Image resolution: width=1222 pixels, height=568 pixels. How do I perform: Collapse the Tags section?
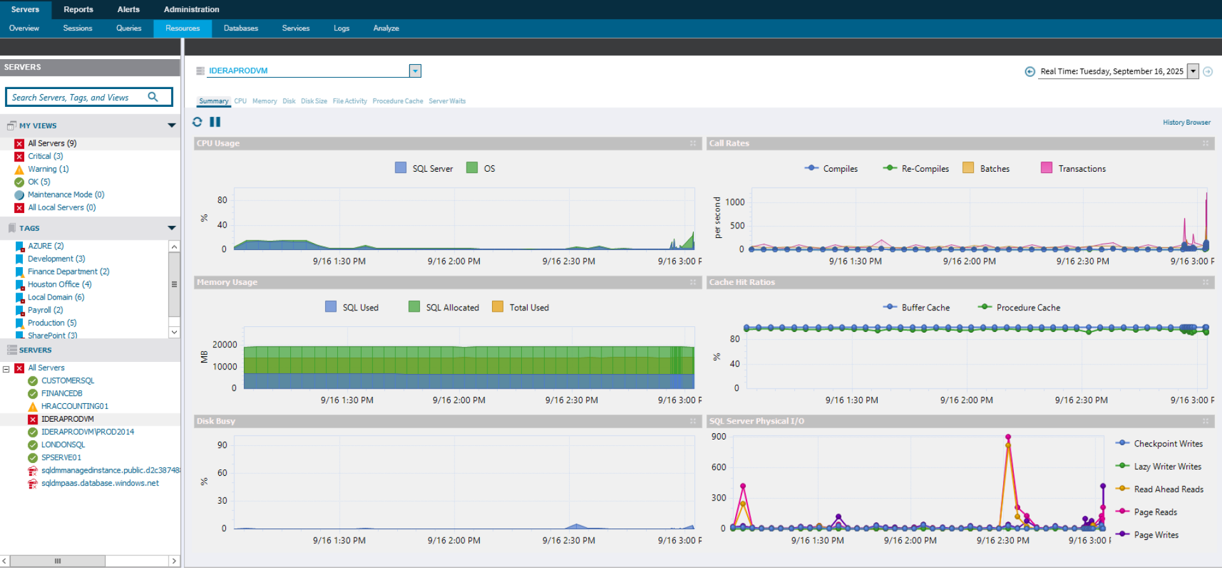[171, 228]
